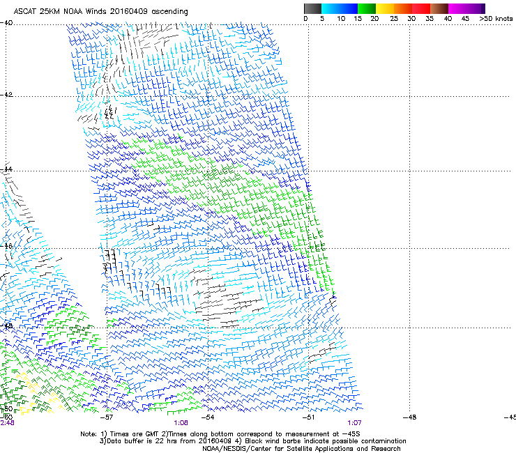Click the cyan-blue 5-15 knots legend segment
Screen dimensions: 516x453
pyautogui.click(x=340, y=8)
